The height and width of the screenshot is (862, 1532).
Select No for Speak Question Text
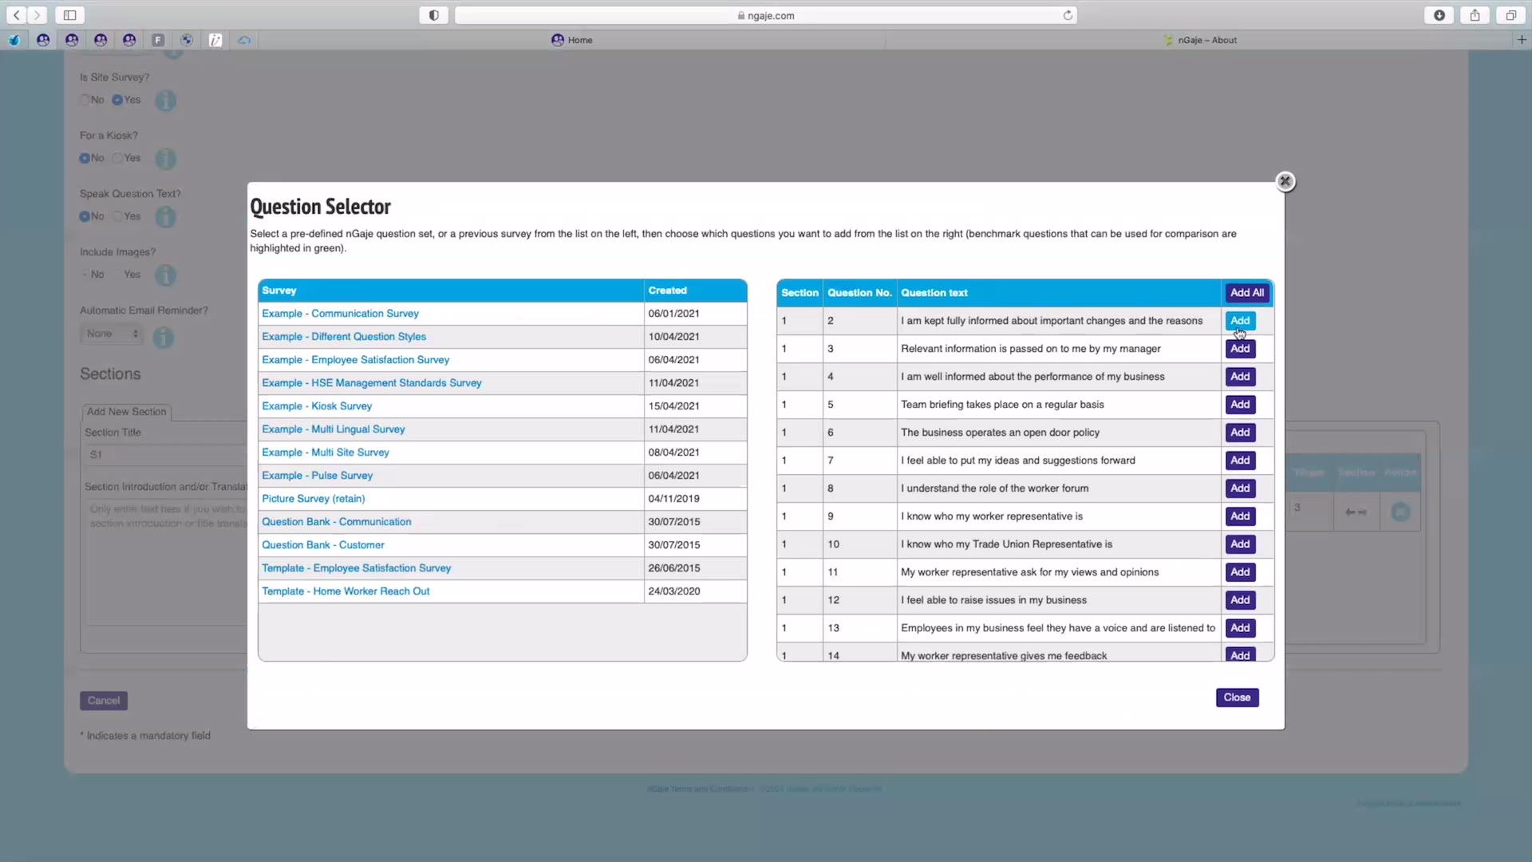(x=85, y=216)
